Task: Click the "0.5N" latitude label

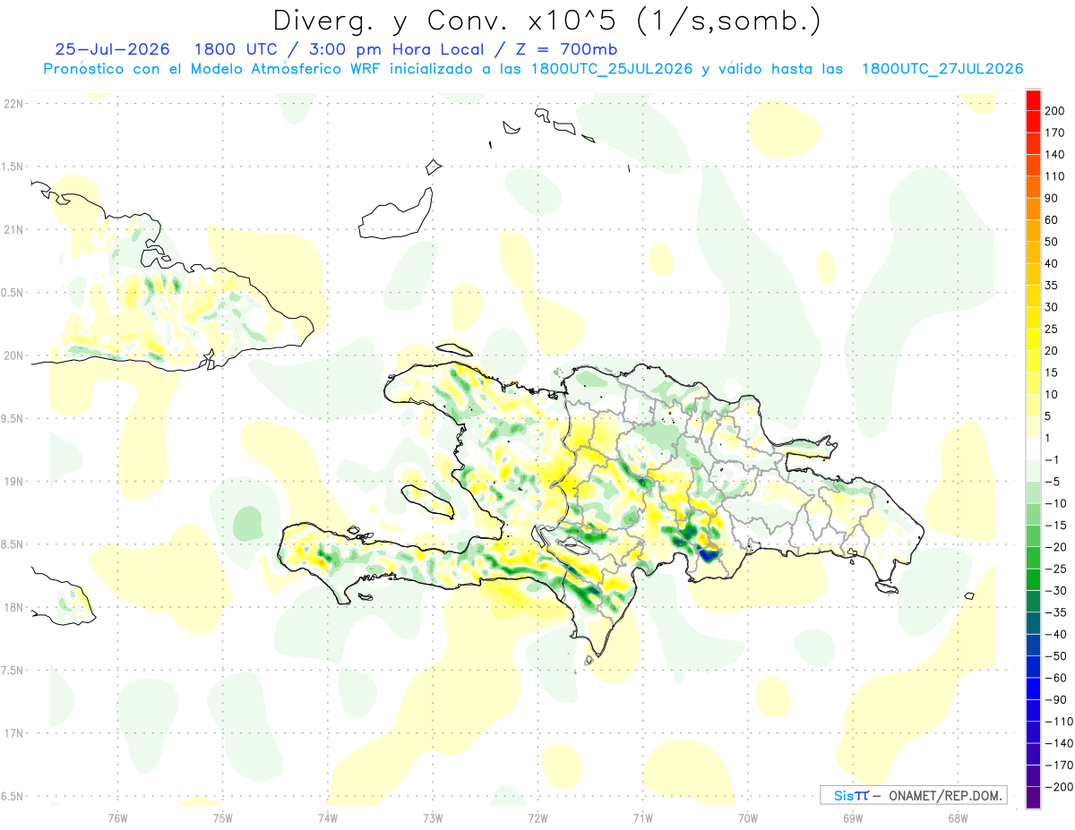Action: coord(12,293)
